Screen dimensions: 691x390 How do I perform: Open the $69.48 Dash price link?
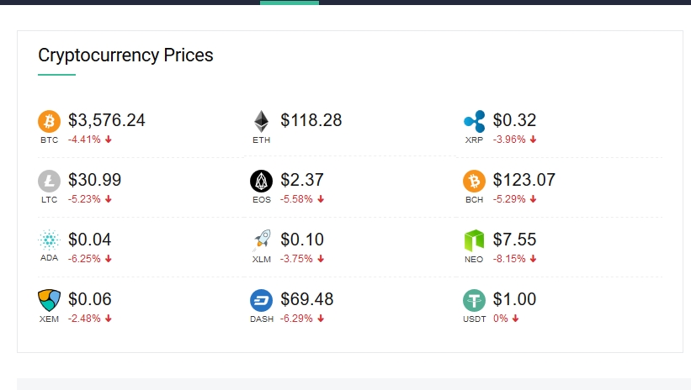click(x=306, y=299)
